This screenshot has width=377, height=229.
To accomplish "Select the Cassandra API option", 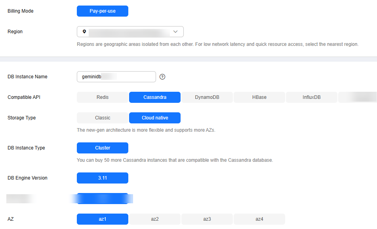I will 155,97.
